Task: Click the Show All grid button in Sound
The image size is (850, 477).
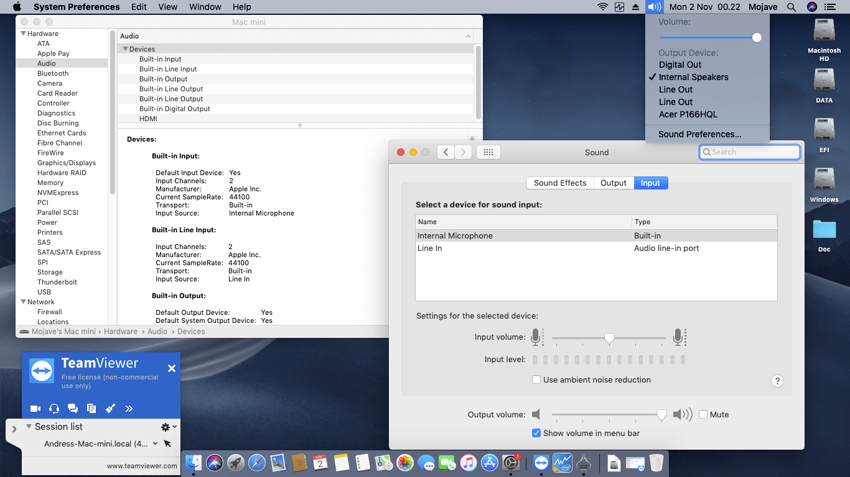Action: click(488, 152)
